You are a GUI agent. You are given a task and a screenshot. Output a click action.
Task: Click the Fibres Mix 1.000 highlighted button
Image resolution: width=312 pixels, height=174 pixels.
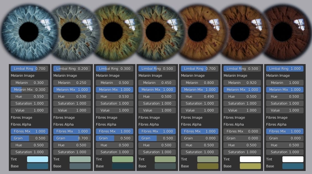(x=29, y=131)
